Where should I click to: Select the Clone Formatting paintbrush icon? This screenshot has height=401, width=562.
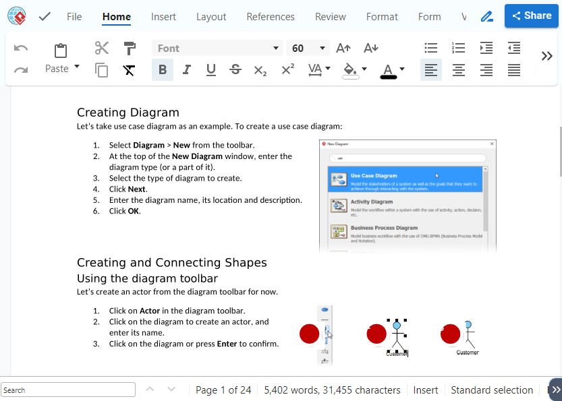pyautogui.click(x=130, y=48)
